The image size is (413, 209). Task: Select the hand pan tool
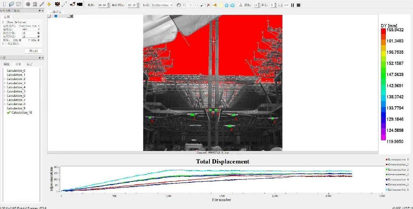click(x=179, y=5)
